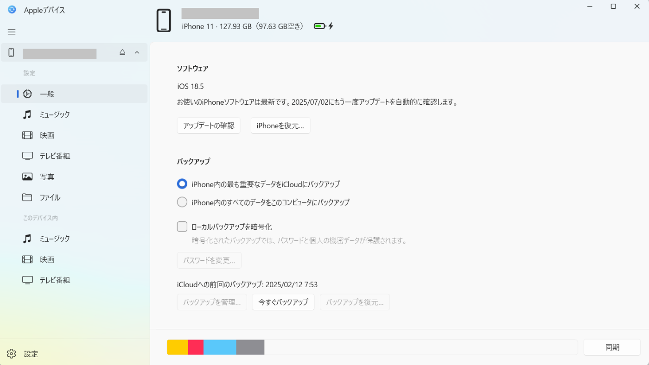Image resolution: width=649 pixels, height=365 pixels.
Task: Open the hamburger navigation menu
Action: (x=12, y=32)
